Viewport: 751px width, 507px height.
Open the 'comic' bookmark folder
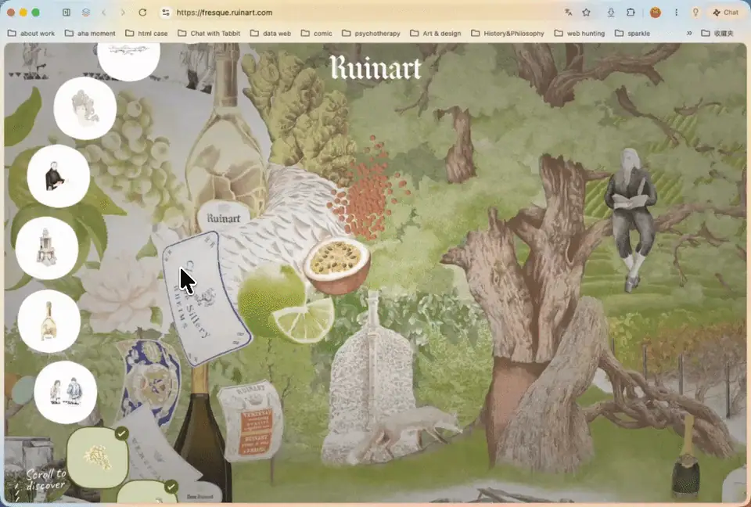(317, 33)
